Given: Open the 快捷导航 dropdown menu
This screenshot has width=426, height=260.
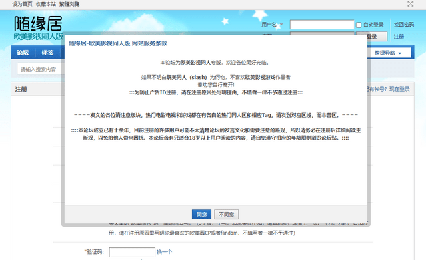Looking at the screenshot, I should (389, 53).
